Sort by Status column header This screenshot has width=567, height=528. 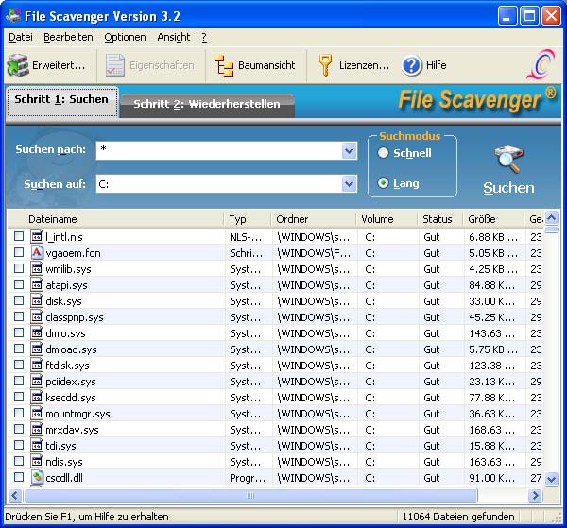440,219
